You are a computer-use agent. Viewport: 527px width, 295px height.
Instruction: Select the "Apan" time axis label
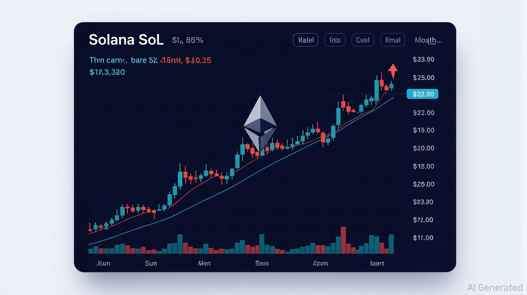coord(321,263)
